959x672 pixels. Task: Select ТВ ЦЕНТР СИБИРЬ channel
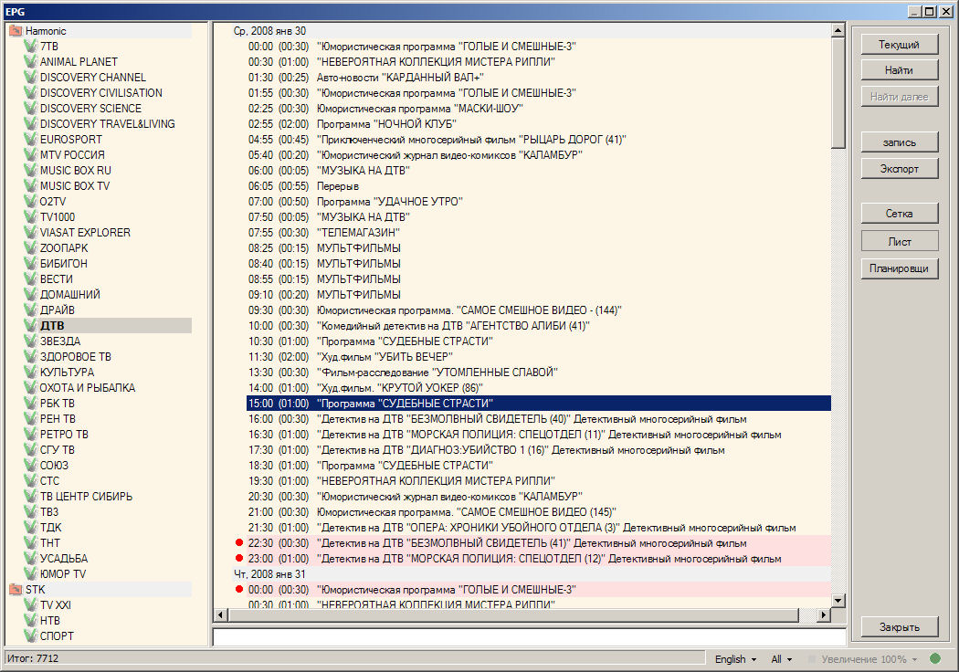tap(86, 497)
